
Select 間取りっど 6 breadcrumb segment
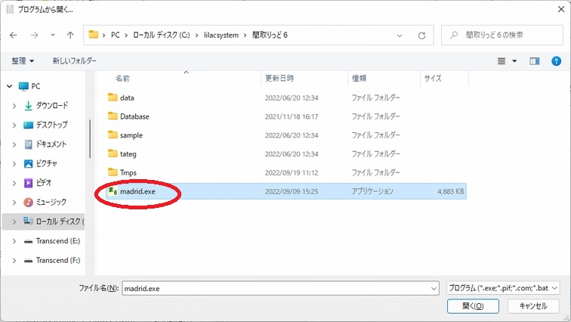coord(270,35)
